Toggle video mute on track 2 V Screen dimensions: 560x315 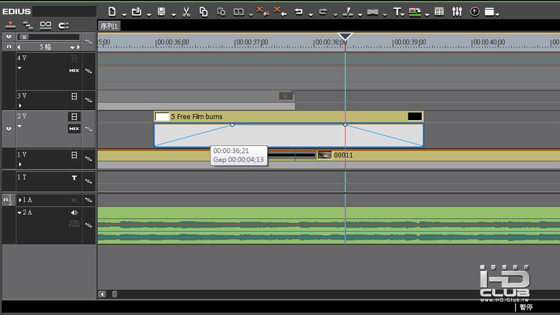tap(74, 117)
